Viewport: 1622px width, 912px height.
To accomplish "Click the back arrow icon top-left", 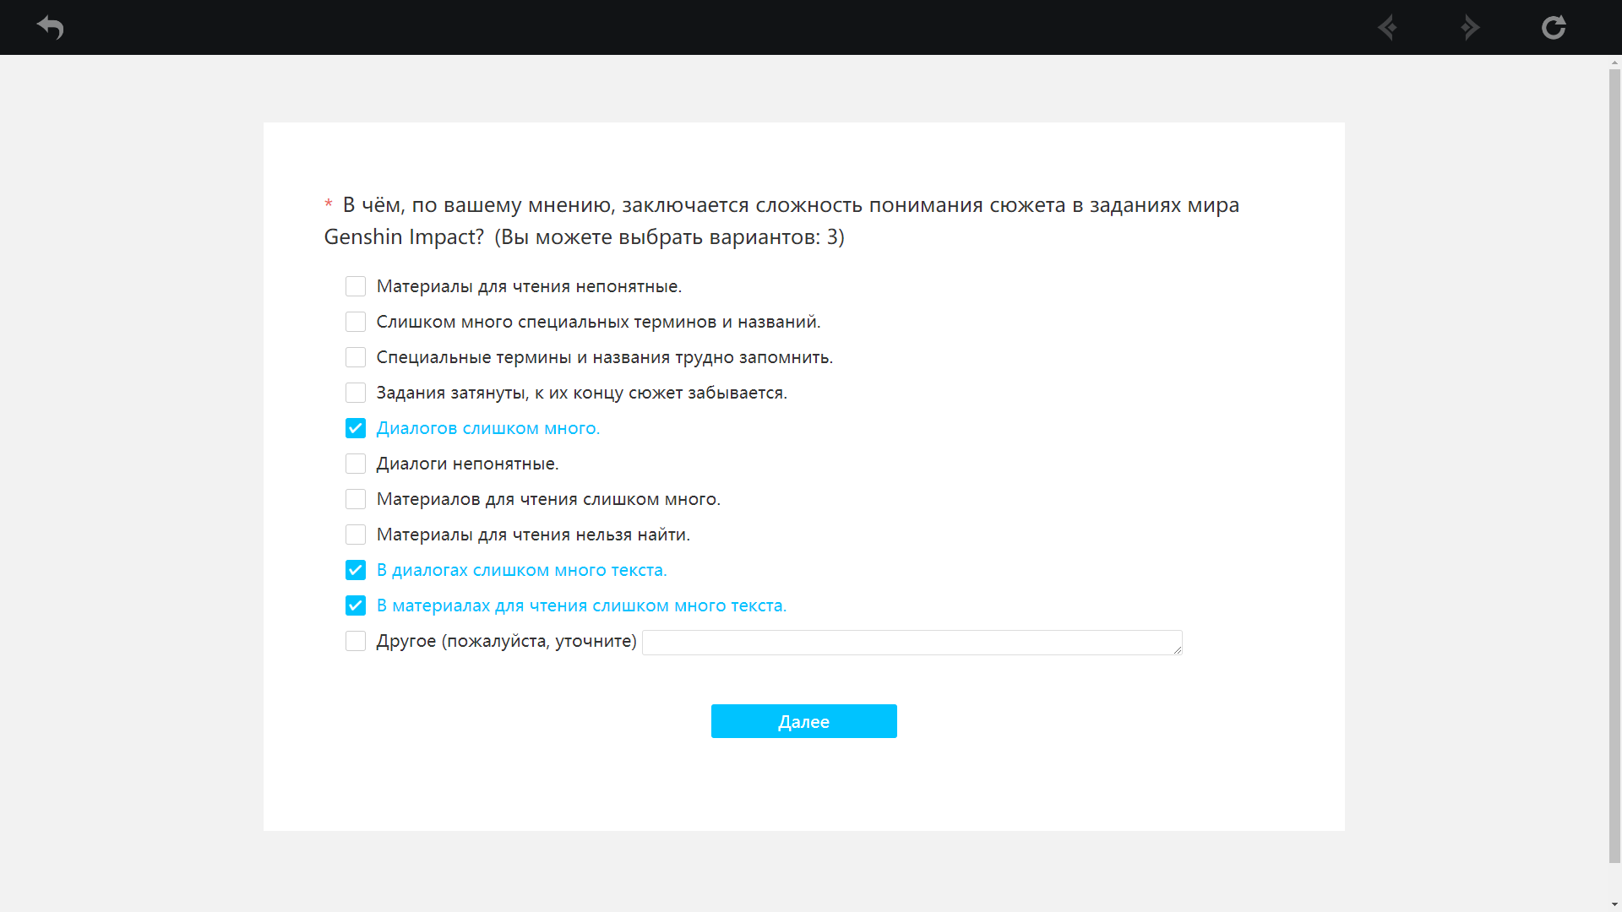I will click(x=51, y=27).
